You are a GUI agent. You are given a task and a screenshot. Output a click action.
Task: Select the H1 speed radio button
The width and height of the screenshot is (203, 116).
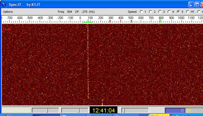point(187,12)
